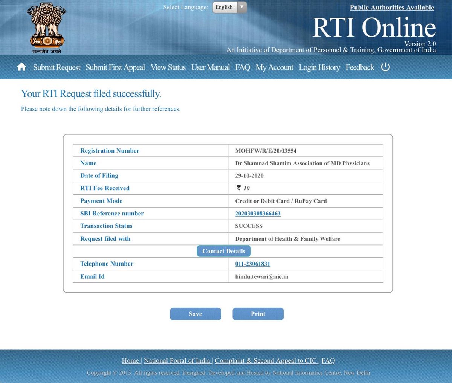Click the Version 2.0 text
The height and width of the screenshot is (383, 452).
[x=420, y=44]
